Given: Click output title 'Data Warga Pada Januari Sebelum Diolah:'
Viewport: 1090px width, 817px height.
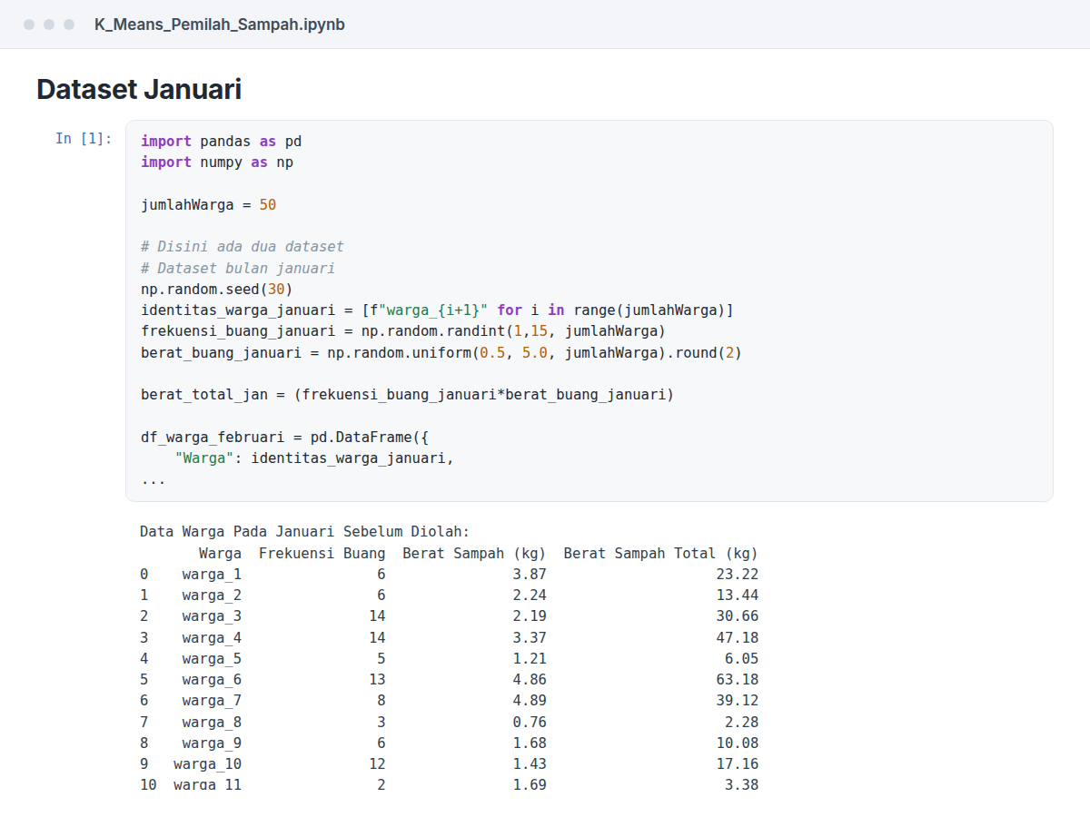Looking at the screenshot, I should coord(305,532).
